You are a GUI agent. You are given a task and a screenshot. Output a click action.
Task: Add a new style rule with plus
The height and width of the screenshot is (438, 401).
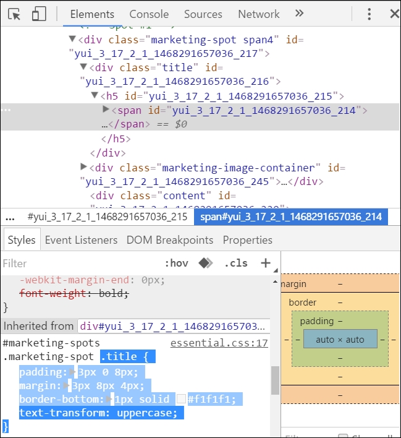[266, 263]
